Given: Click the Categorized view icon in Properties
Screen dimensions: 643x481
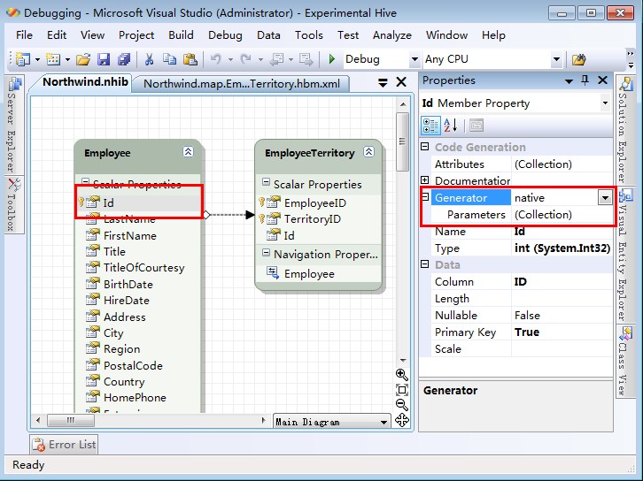Looking at the screenshot, I should point(430,126).
